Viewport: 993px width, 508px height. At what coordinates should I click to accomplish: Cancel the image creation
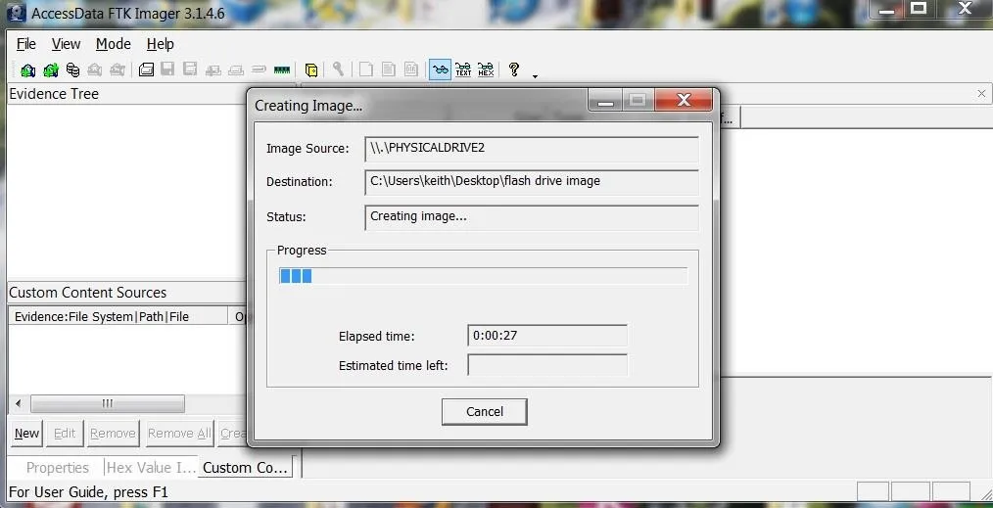pos(485,412)
